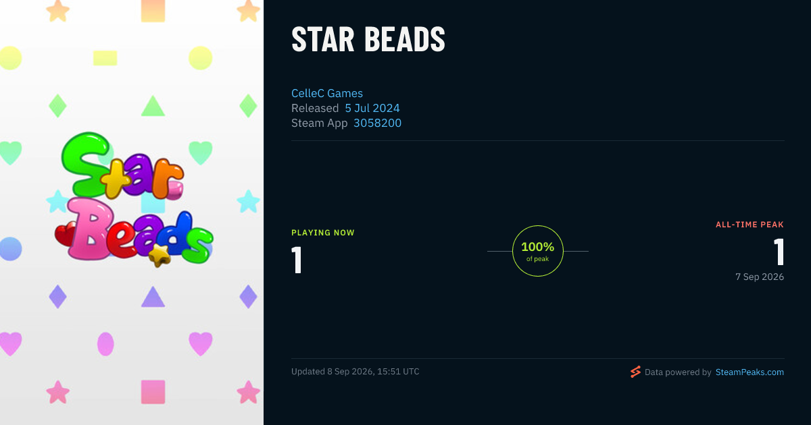Select the 100% of peak circle
This screenshot has width=811, height=425.
(x=538, y=251)
